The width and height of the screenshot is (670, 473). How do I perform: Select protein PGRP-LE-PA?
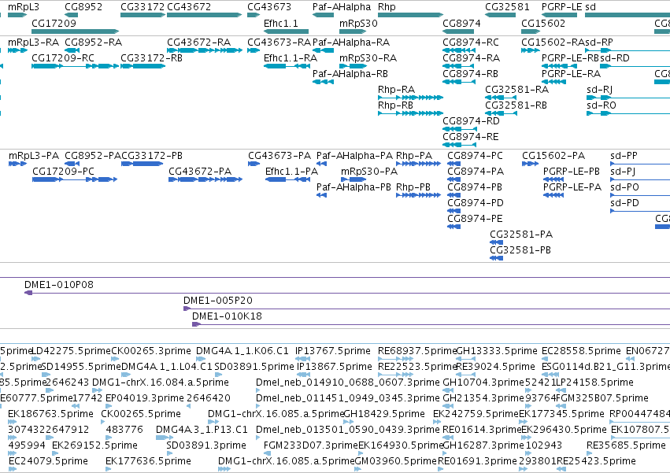(x=572, y=187)
